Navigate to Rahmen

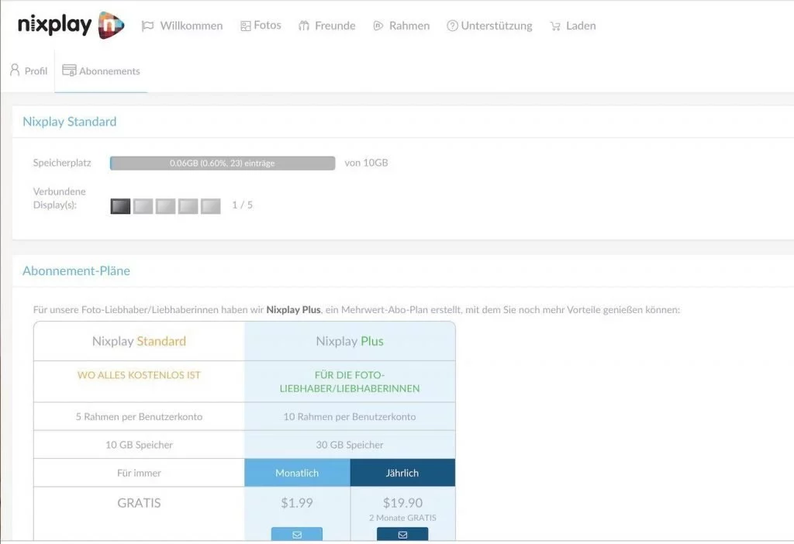(x=402, y=26)
